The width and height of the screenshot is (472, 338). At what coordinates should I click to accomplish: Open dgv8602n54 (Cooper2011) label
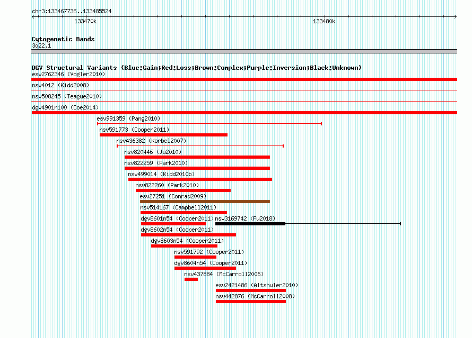click(x=177, y=230)
